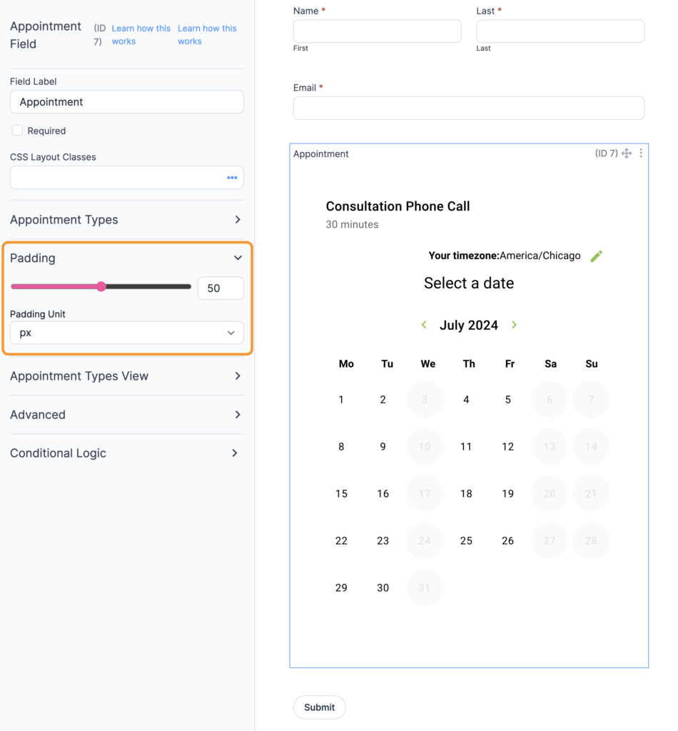Click the Select a date heading
This screenshot has width=678, height=731.
point(469,283)
